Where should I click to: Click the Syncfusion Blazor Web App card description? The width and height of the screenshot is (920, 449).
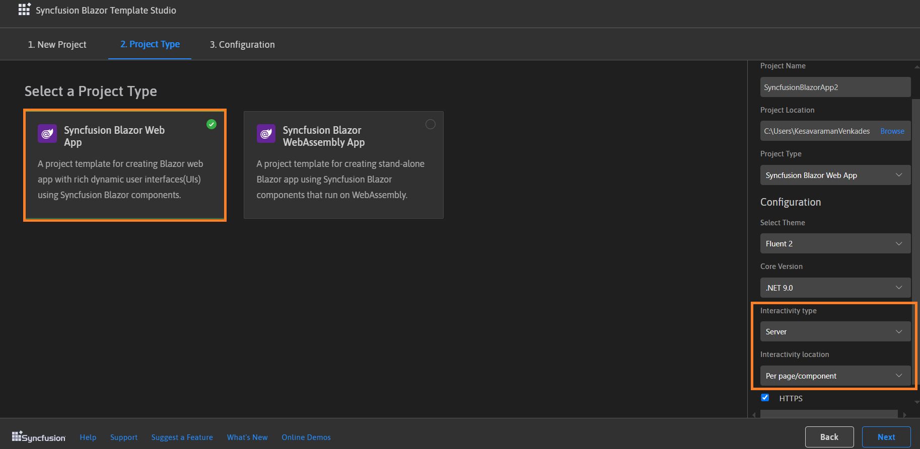click(120, 179)
